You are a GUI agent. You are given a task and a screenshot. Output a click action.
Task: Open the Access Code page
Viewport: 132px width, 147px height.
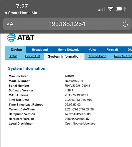coord(97,56)
